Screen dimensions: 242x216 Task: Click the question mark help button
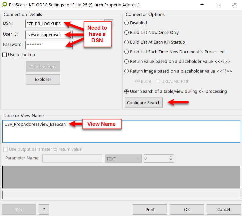point(44,209)
